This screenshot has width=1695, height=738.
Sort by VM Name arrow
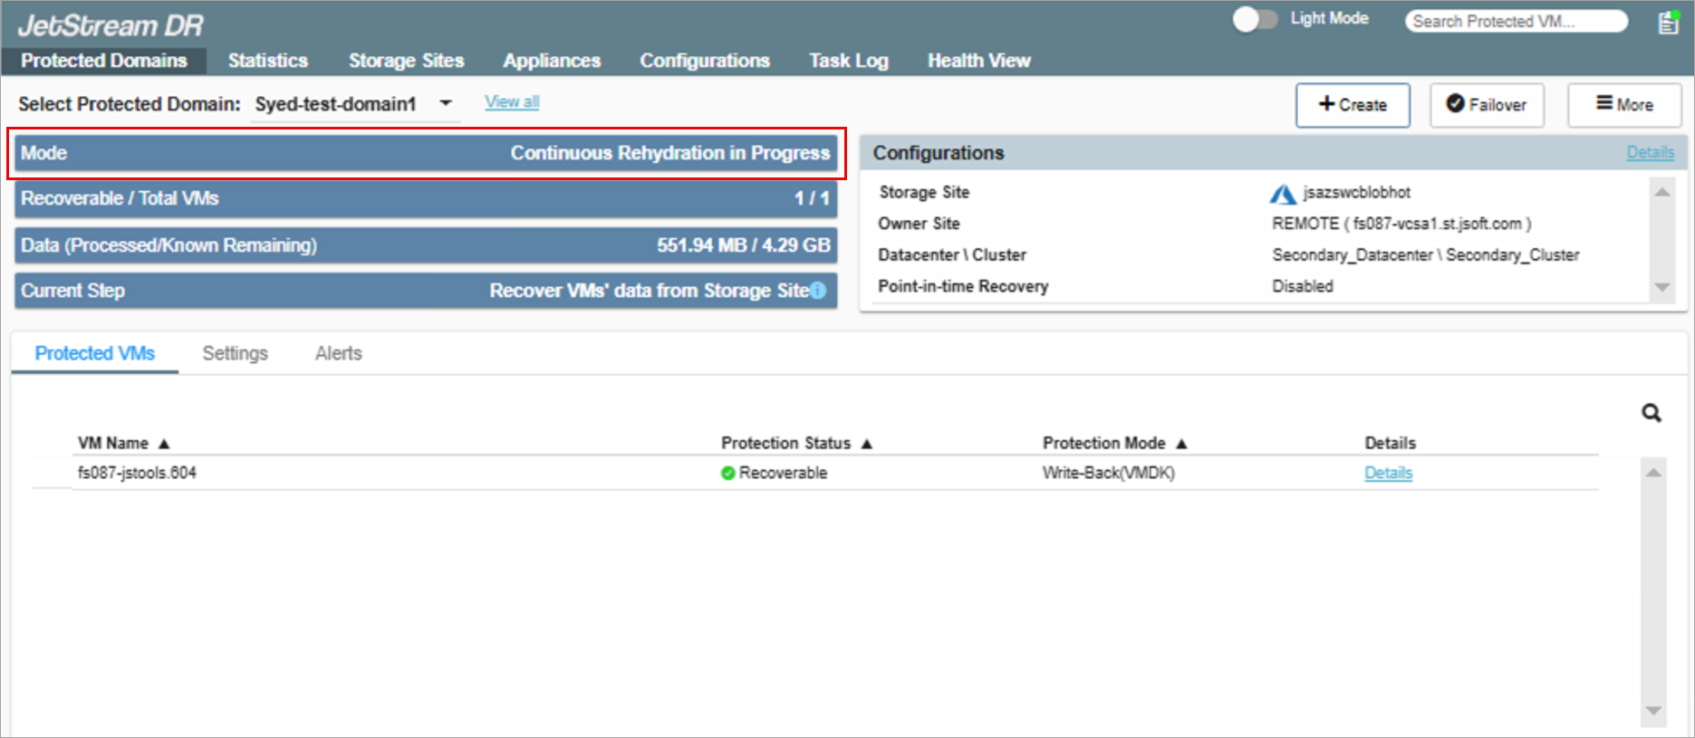tap(164, 444)
